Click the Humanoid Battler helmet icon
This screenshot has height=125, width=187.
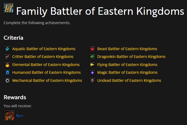click(8, 73)
